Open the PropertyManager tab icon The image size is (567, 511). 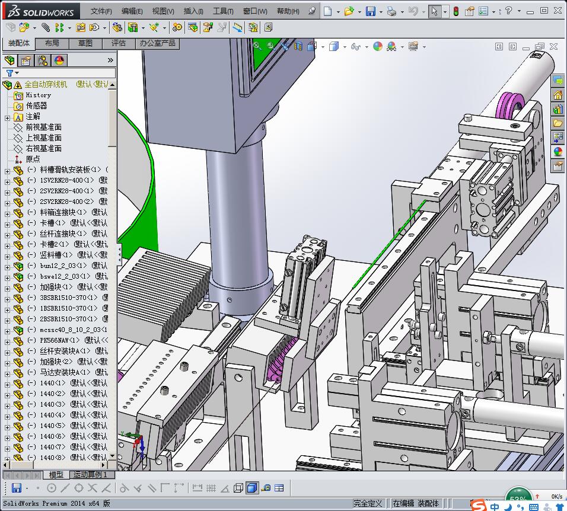coord(26,60)
